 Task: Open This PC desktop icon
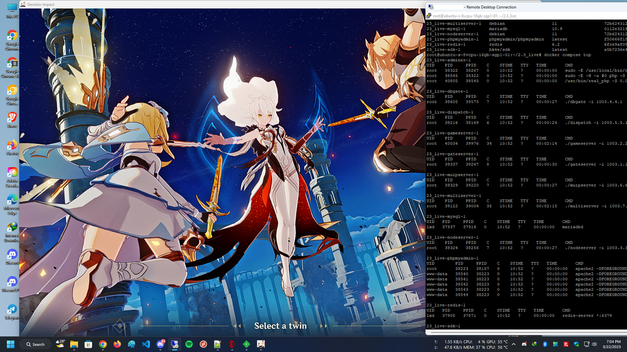click(x=12, y=11)
